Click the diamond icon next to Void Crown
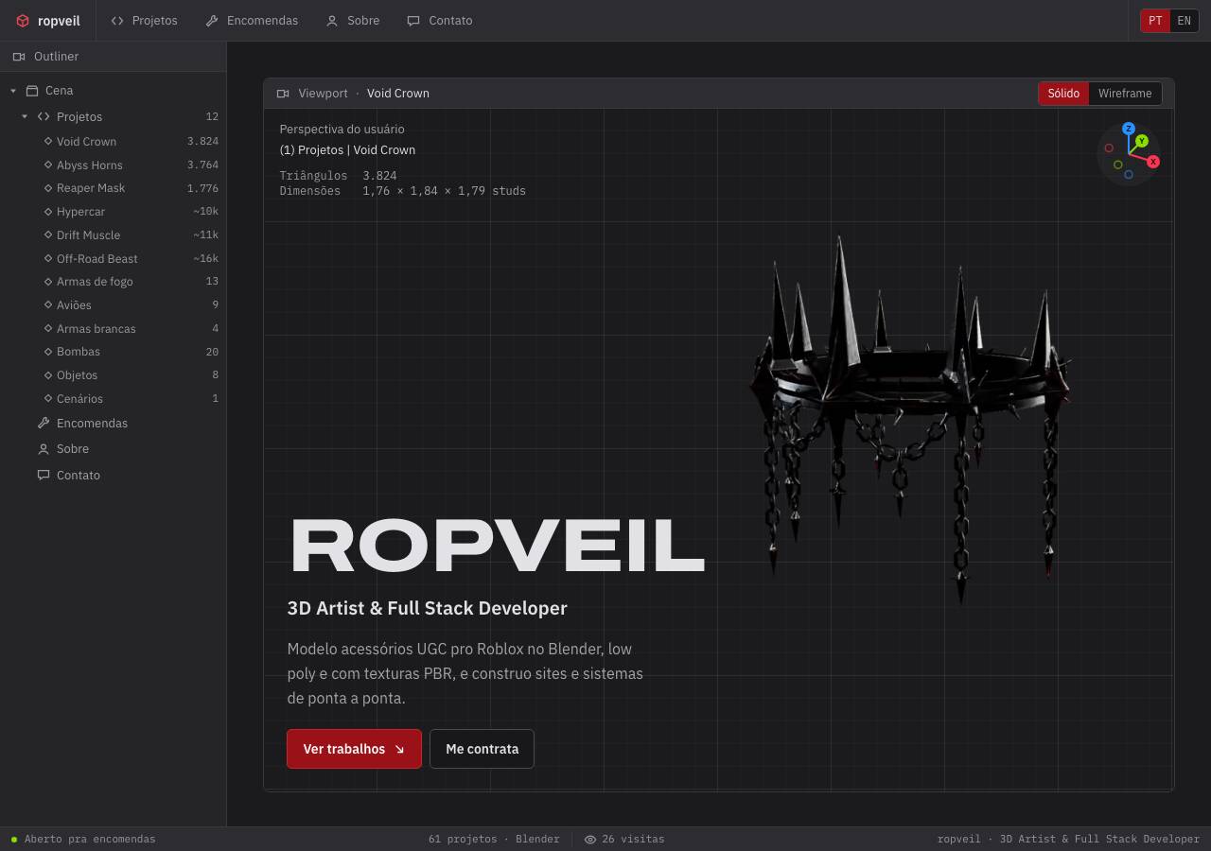This screenshot has width=1211, height=851. tap(48, 141)
